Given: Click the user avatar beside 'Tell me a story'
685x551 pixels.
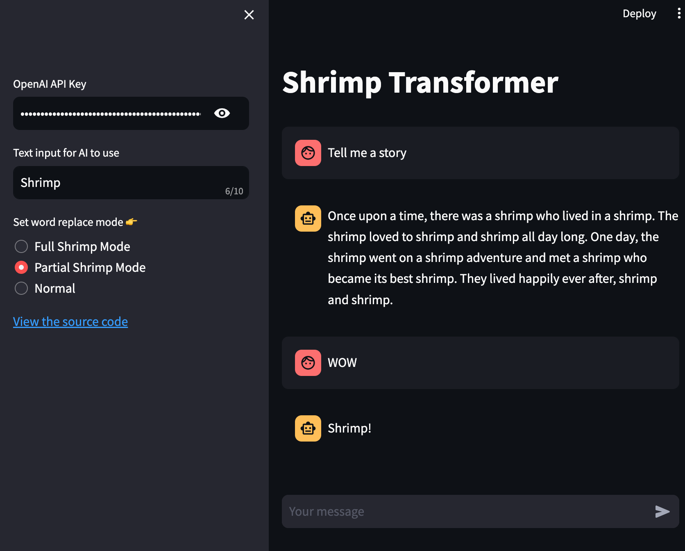Looking at the screenshot, I should (x=308, y=153).
